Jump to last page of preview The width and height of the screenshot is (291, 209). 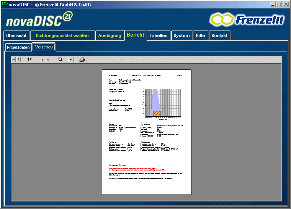[47, 59]
